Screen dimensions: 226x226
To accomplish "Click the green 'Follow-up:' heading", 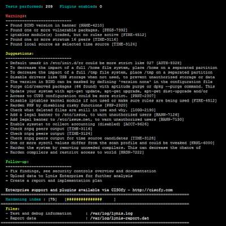I will [17, 162].
